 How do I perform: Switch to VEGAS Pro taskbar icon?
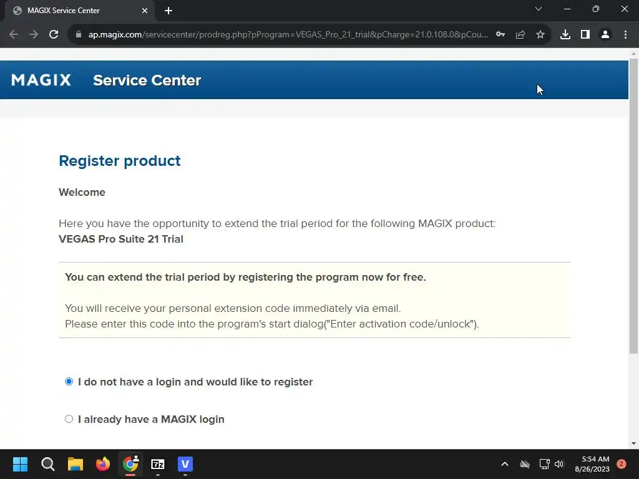pos(185,464)
